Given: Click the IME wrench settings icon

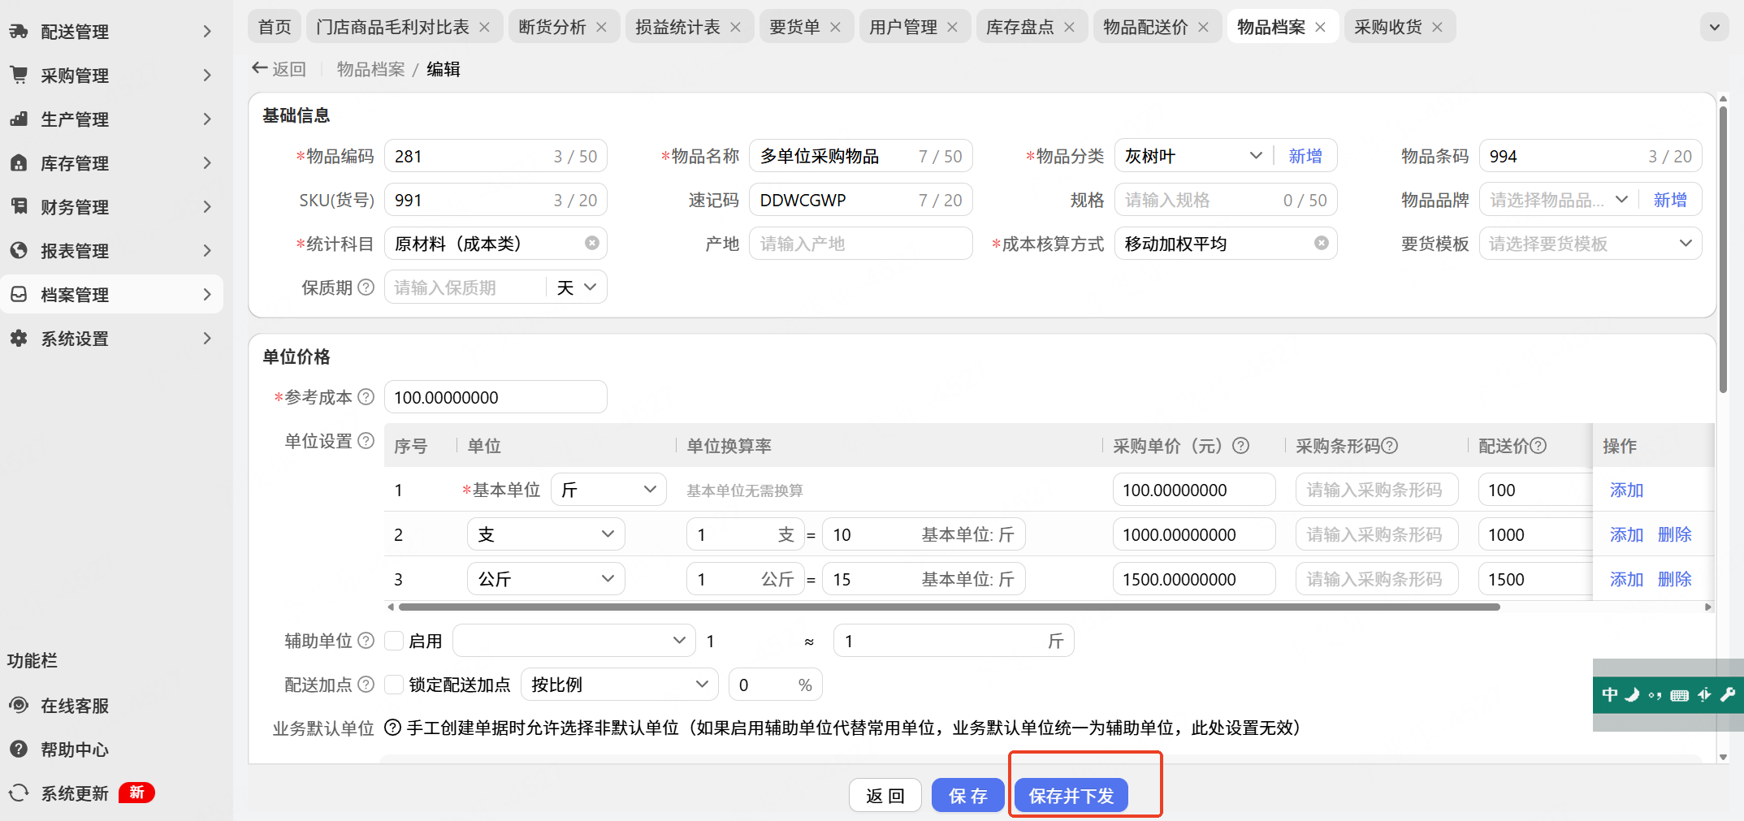Looking at the screenshot, I should (1728, 694).
